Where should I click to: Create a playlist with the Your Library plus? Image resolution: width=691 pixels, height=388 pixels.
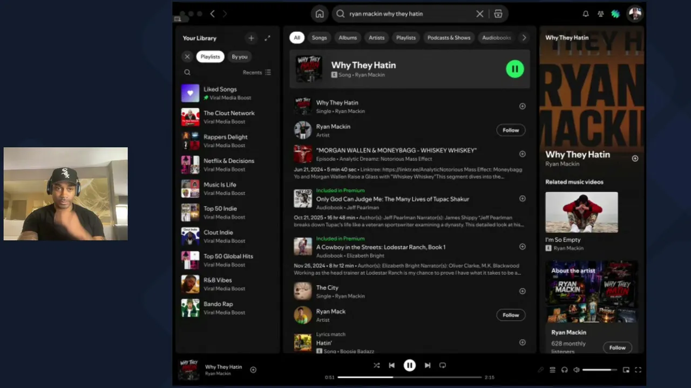pyautogui.click(x=251, y=38)
